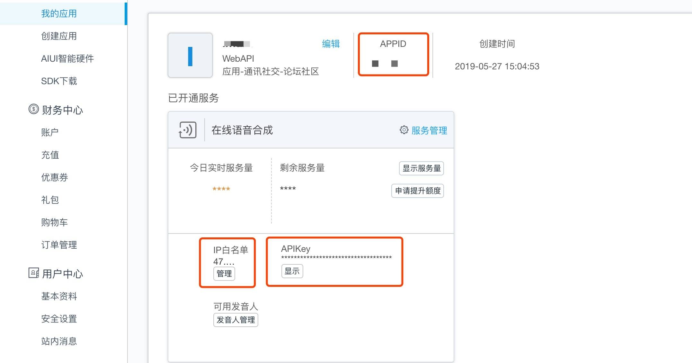Image resolution: width=692 pixels, height=363 pixels.
Task: Open 购物车 page
Action: coord(55,222)
